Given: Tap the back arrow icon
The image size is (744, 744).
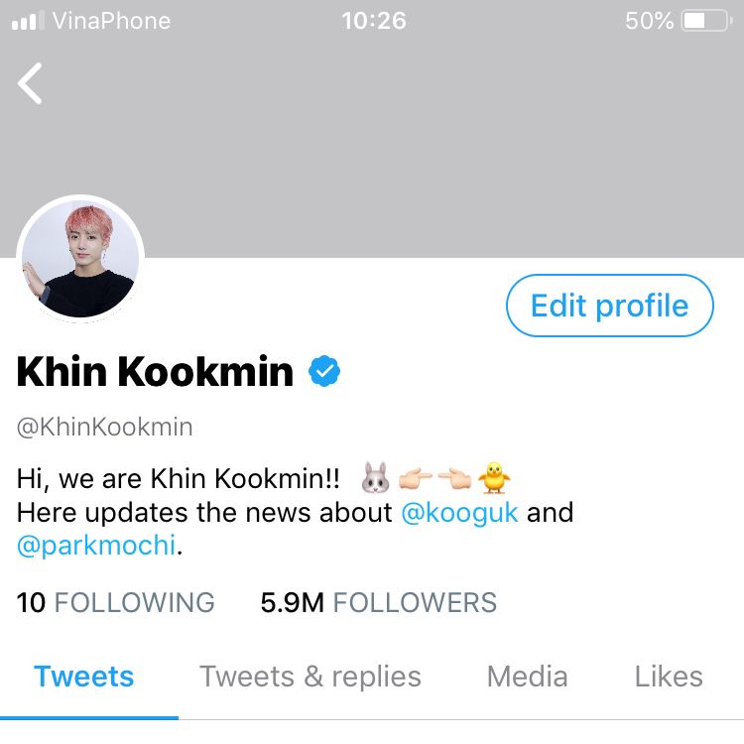Looking at the screenshot, I should [30, 83].
